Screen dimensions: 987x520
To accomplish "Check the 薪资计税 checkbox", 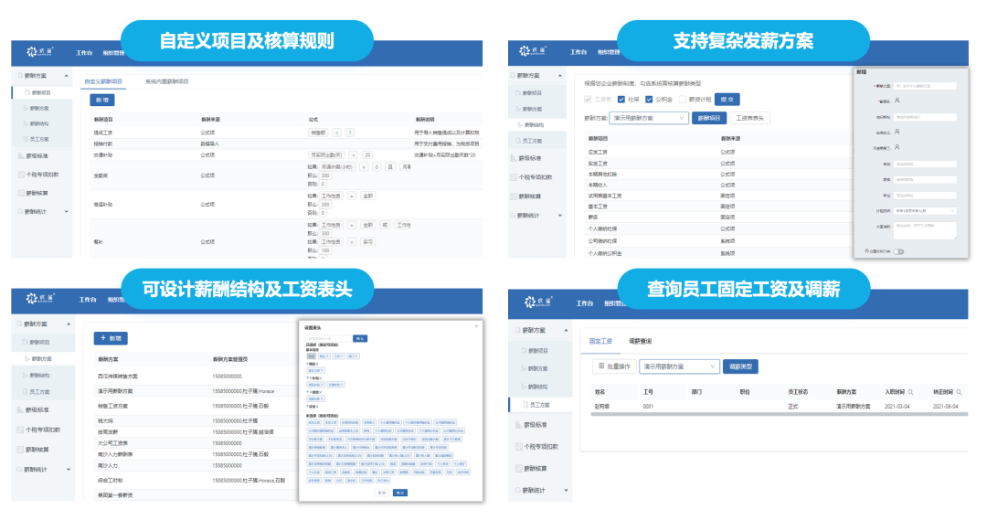I will point(683,100).
